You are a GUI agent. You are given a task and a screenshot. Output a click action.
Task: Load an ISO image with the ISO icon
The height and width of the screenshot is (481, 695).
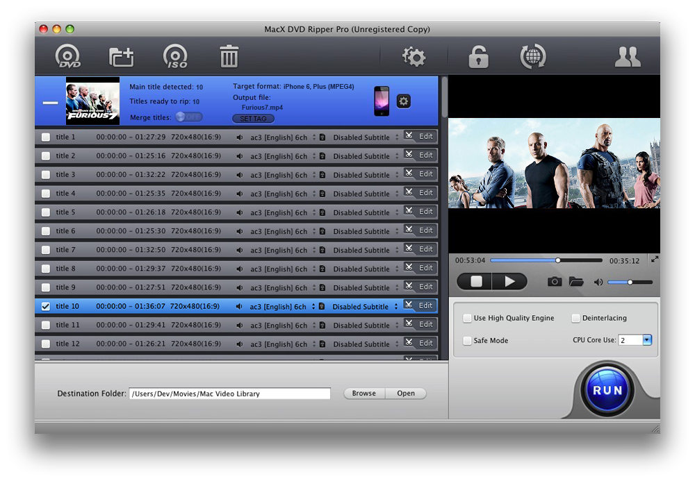(176, 57)
